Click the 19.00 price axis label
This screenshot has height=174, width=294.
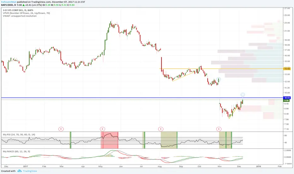287,40
